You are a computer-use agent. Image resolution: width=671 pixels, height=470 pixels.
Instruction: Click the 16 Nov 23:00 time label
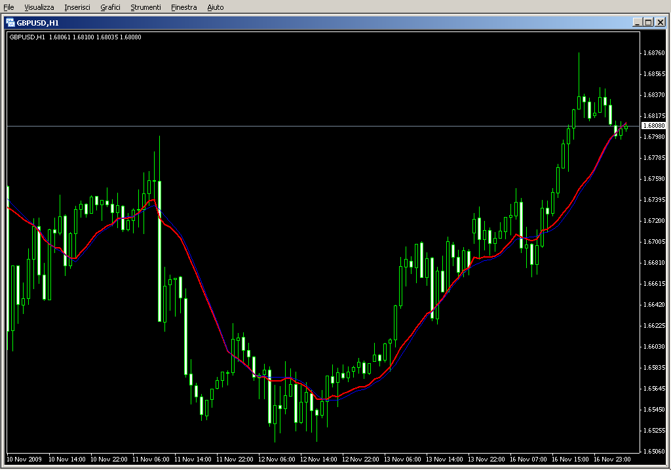pyautogui.click(x=613, y=460)
